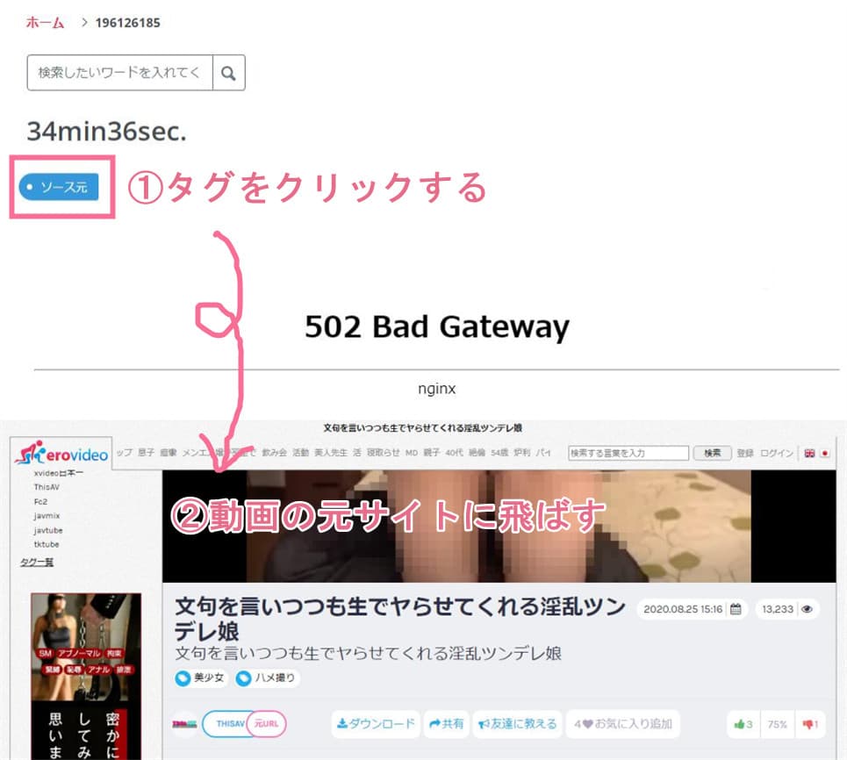Click the 友達に教える button
This screenshot has height=760, width=847.
coord(518,724)
